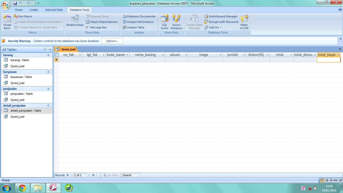Open the total column dropdown
This screenshot has height=193, width=343.
coord(291,55)
